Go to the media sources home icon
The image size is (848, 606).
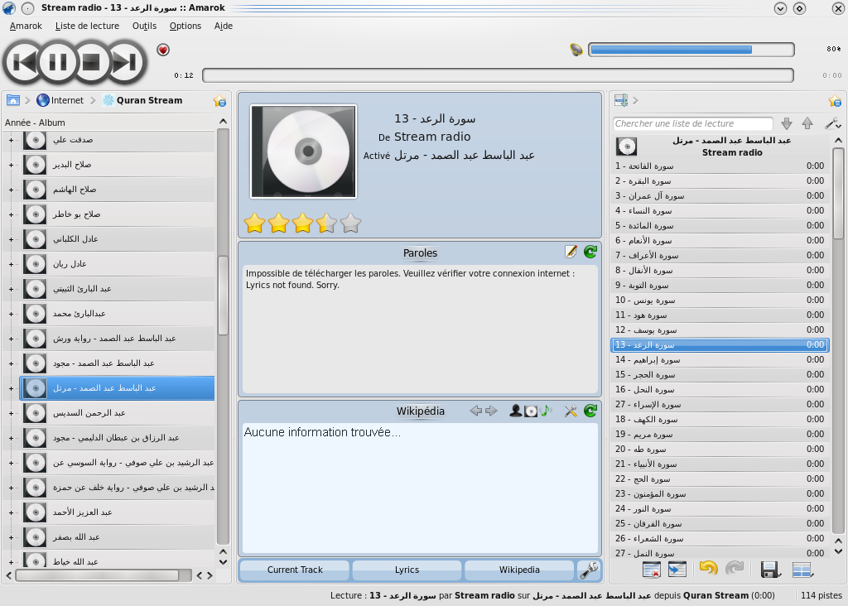click(x=13, y=100)
